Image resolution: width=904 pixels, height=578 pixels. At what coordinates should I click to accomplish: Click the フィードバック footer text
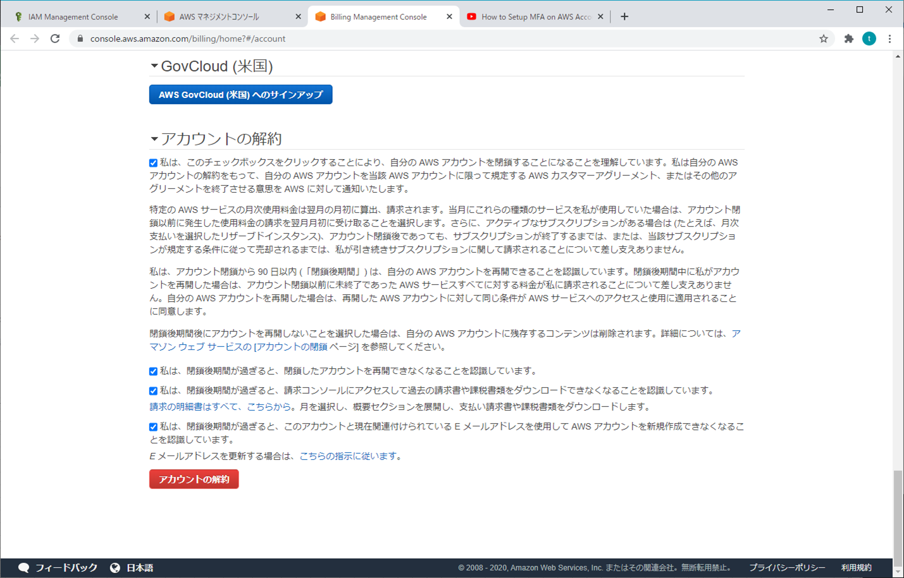tap(66, 568)
